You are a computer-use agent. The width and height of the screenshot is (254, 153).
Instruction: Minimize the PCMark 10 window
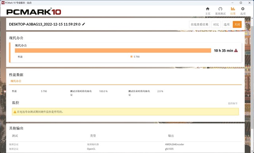click(x=233, y=3)
